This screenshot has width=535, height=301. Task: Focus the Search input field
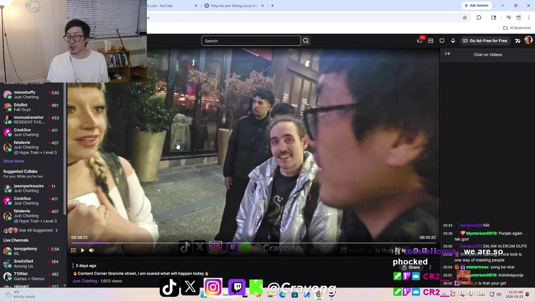click(251, 41)
